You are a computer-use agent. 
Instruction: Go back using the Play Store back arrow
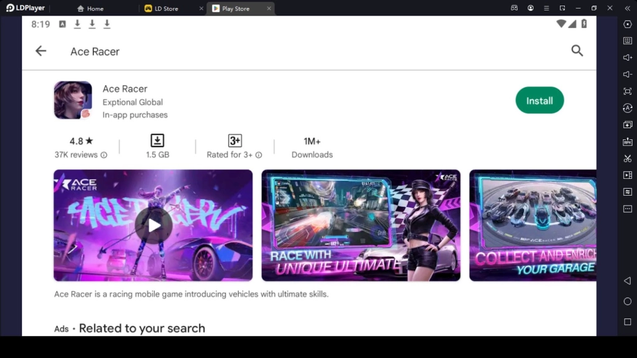pos(40,51)
